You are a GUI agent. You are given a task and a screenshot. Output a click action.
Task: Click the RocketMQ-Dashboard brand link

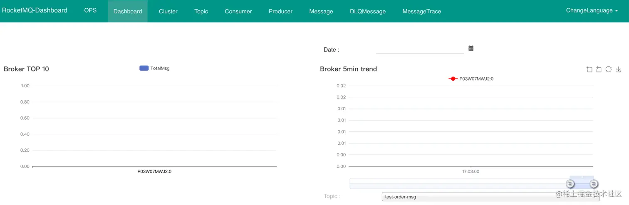tap(35, 10)
